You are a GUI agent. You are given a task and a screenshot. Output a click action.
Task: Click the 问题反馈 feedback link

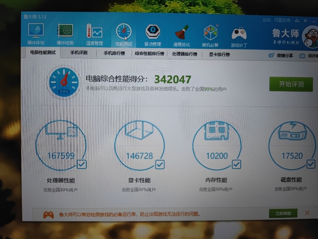coord(282,20)
